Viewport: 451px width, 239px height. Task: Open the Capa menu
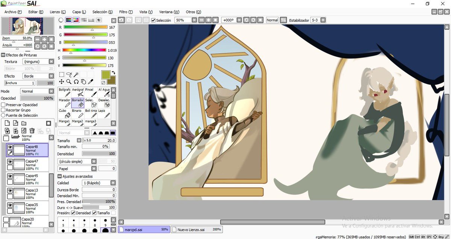pos(79,12)
